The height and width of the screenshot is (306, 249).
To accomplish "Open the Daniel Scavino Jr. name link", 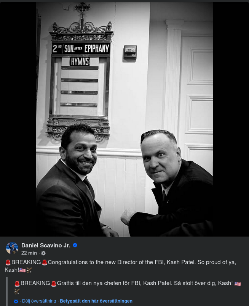I will click(x=46, y=245).
